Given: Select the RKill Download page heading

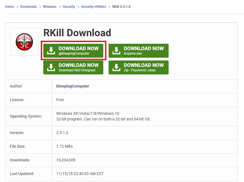Looking at the screenshot, I should click(77, 33).
